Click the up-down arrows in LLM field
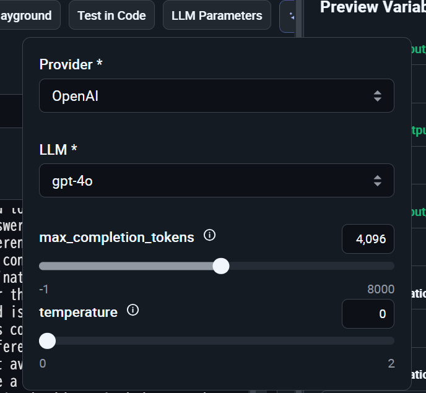The image size is (426, 393). click(x=378, y=181)
